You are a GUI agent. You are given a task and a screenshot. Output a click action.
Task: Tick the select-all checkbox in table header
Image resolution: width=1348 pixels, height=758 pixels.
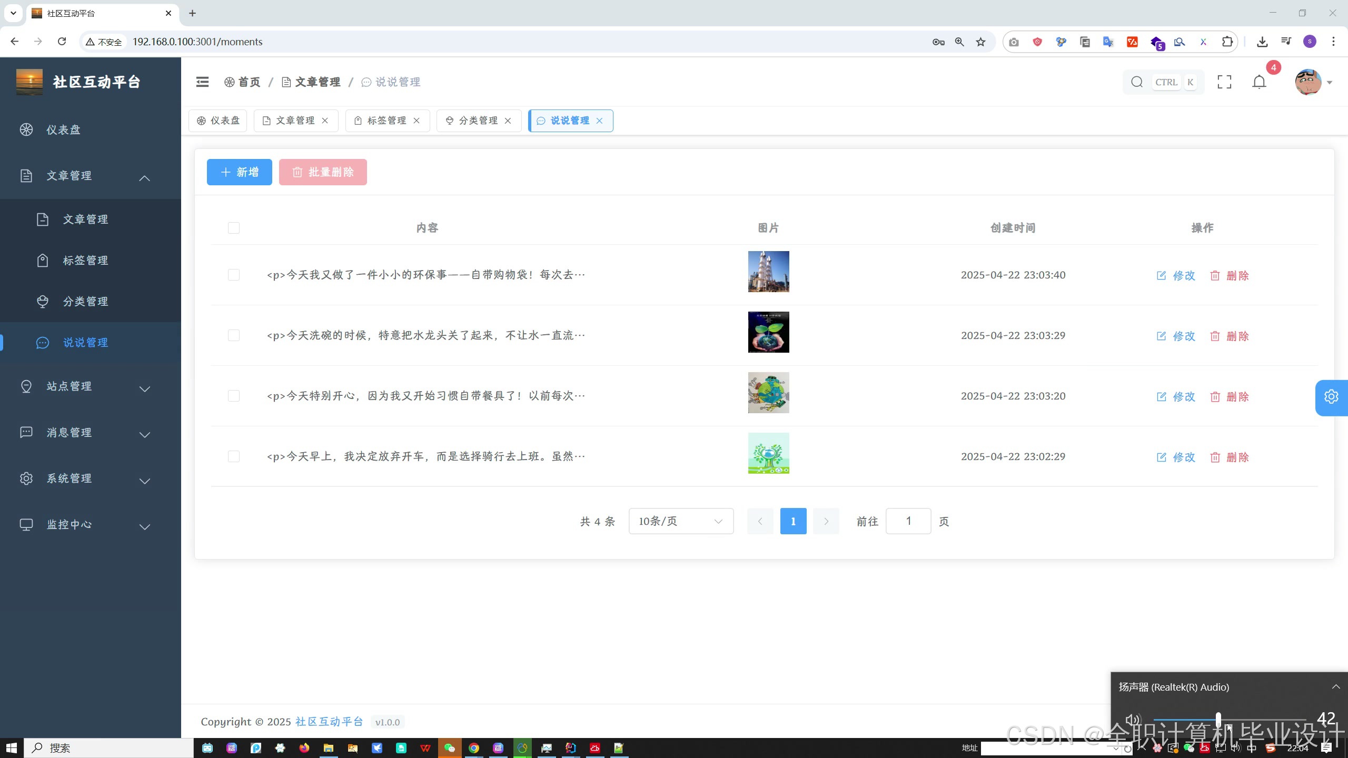[234, 228]
